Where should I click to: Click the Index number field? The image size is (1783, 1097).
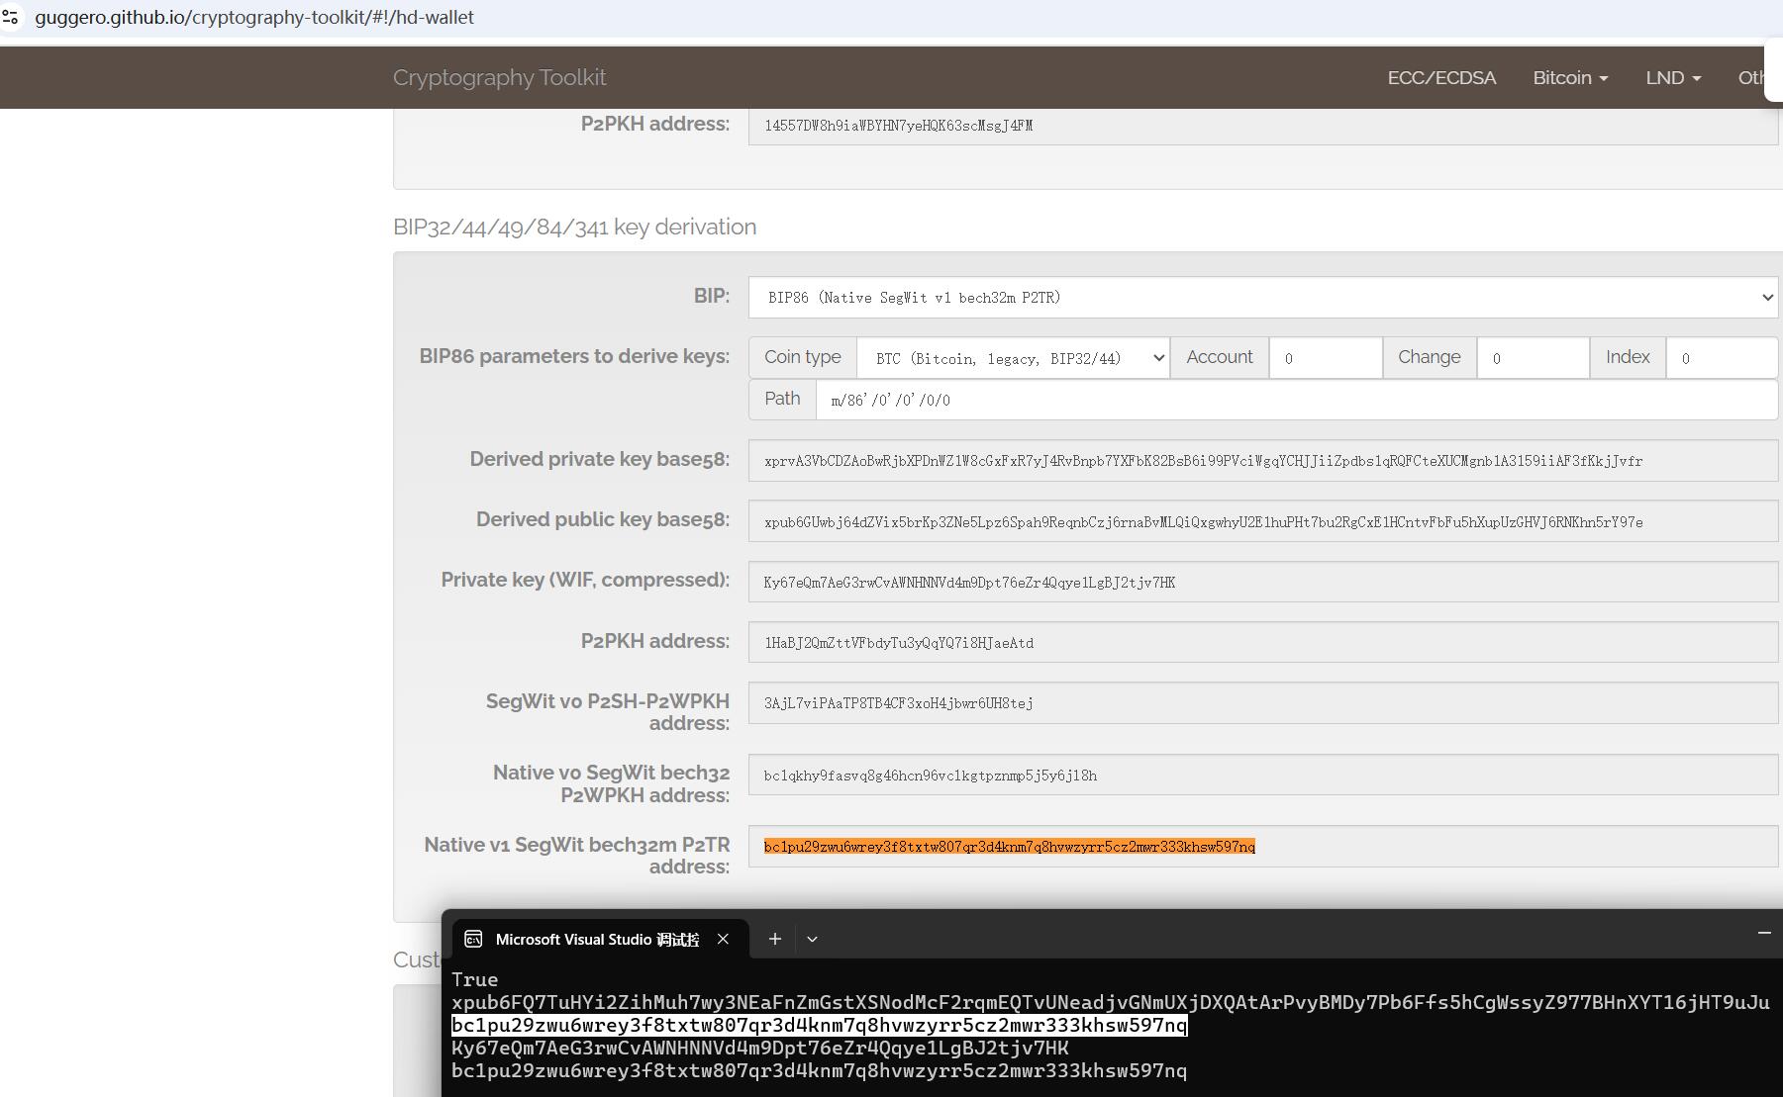click(1721, 358)
